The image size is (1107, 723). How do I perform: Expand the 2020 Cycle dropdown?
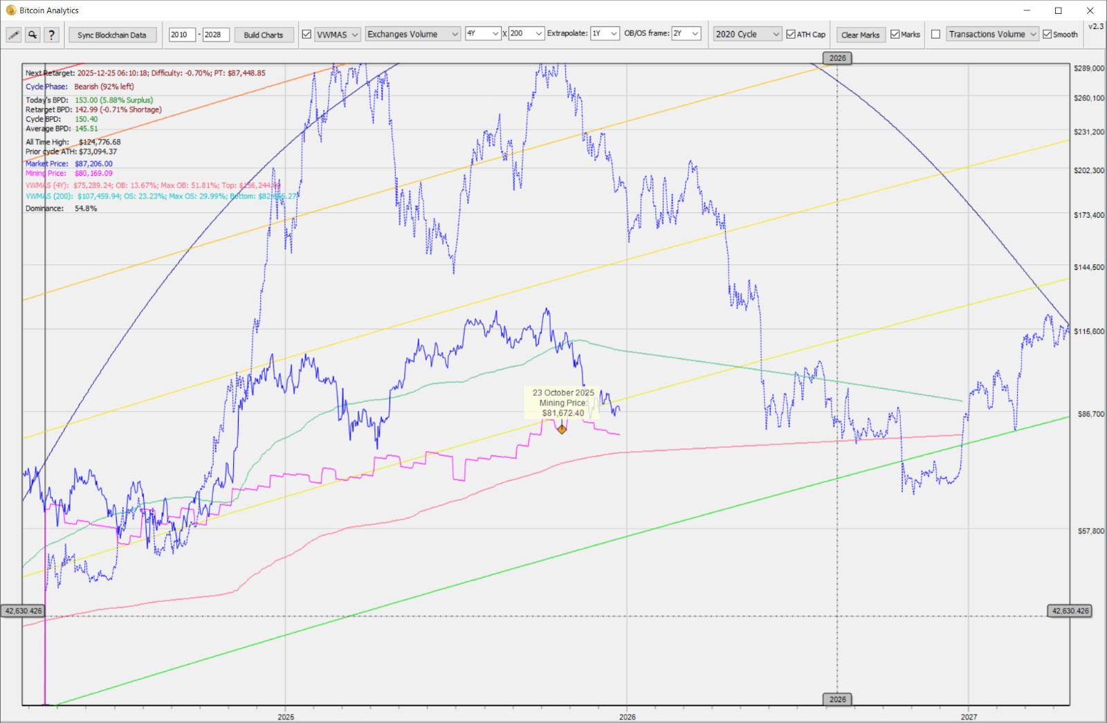[x=747, y=34]
